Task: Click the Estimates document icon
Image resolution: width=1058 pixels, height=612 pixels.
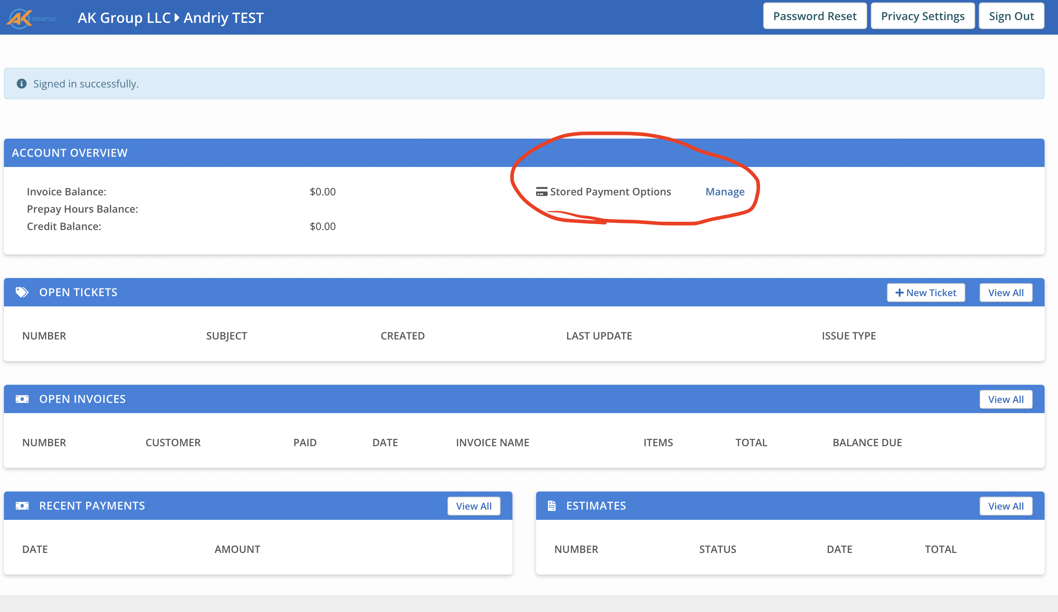Action: click(552, 506)
